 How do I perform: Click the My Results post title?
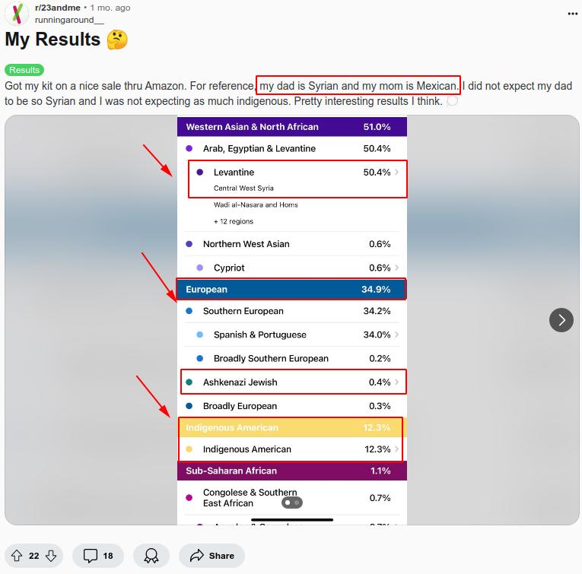pyautogui.click(x=52, y=40)
